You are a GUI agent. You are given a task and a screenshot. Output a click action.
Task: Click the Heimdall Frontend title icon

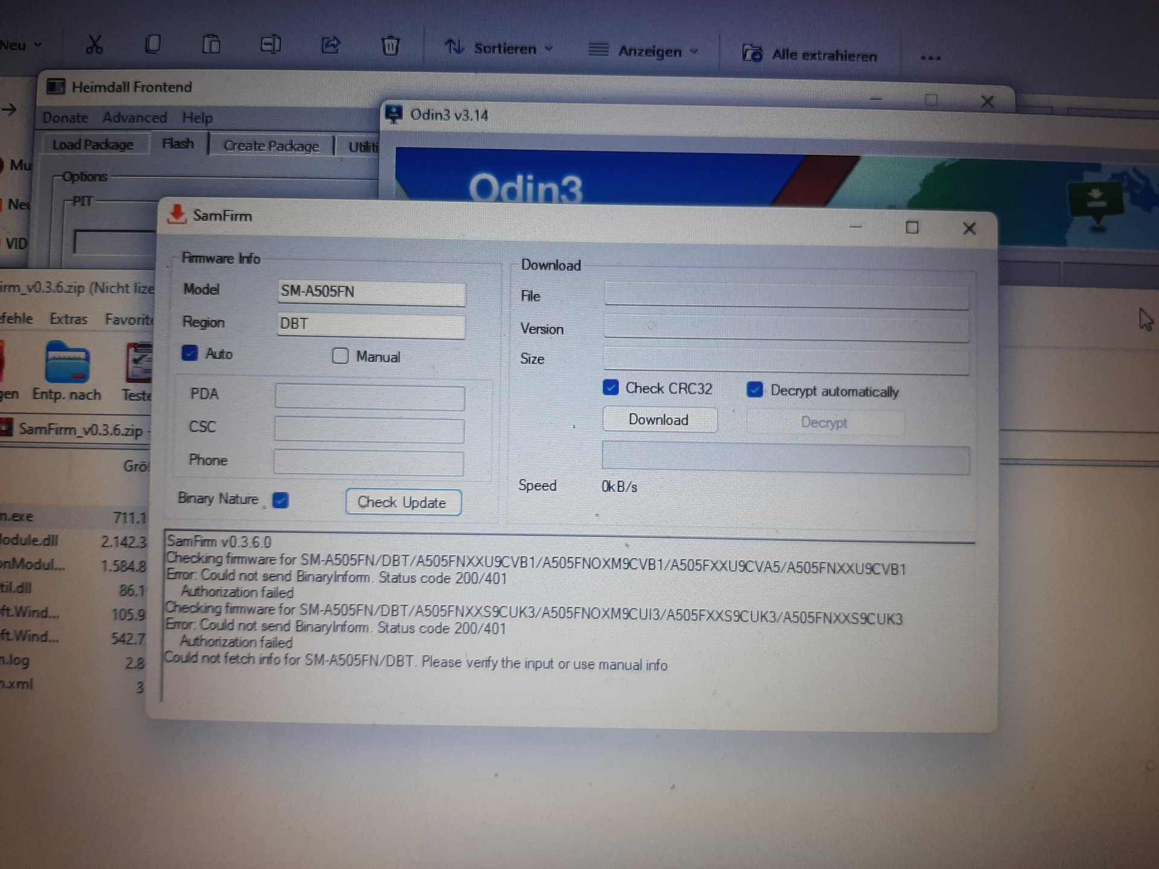56,87
